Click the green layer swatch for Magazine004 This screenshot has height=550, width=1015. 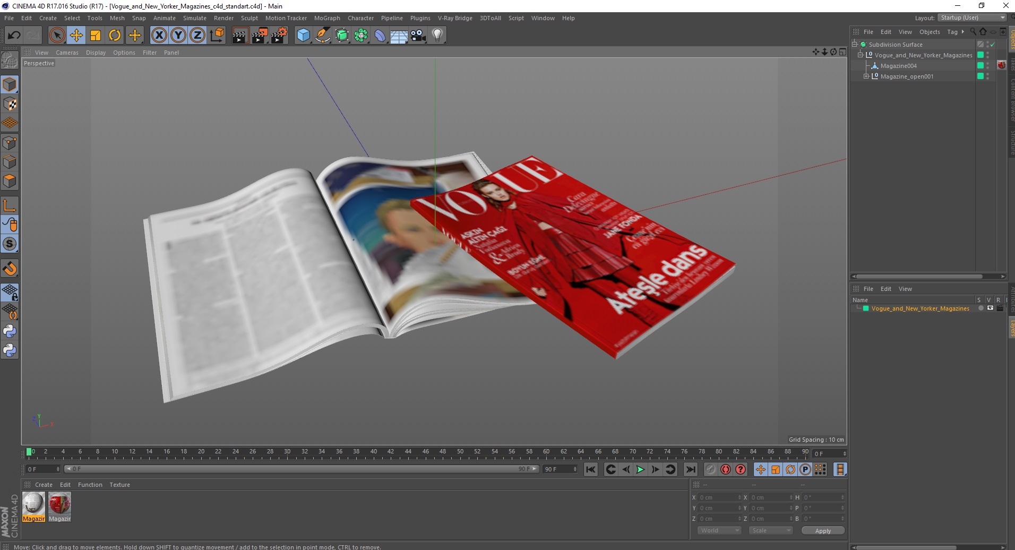click(x=980, y=66)
